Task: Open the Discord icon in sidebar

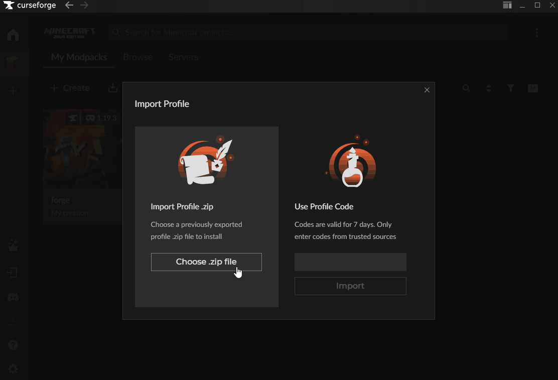Action: 13,297
